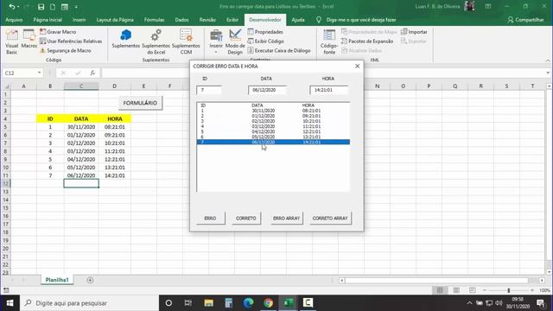This screenshot has height=311, width=553.
Task: Create new file from quick access
Action: (53, 7)
